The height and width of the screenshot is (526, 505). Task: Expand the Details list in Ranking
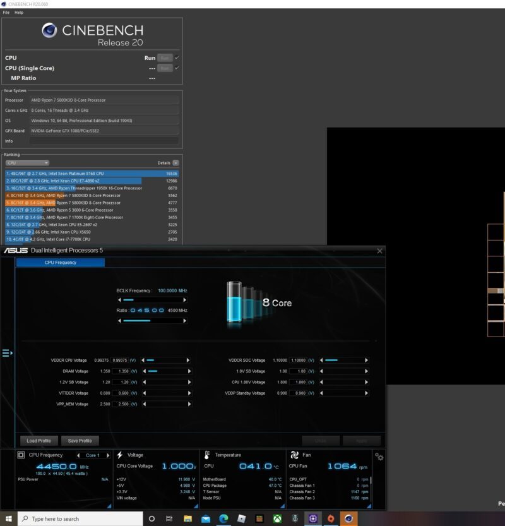[175, 162]
